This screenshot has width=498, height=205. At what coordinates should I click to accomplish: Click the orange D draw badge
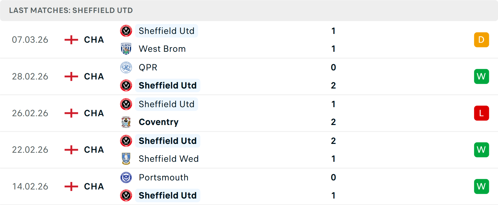(481, 40)
